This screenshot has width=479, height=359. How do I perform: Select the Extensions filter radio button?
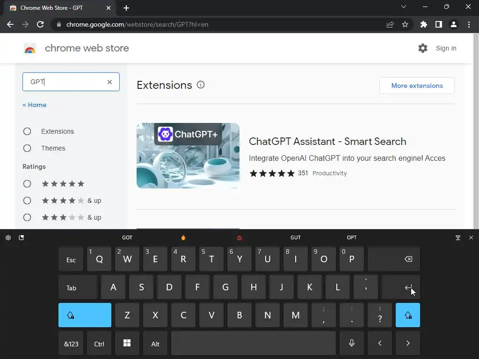pos(27,131)
